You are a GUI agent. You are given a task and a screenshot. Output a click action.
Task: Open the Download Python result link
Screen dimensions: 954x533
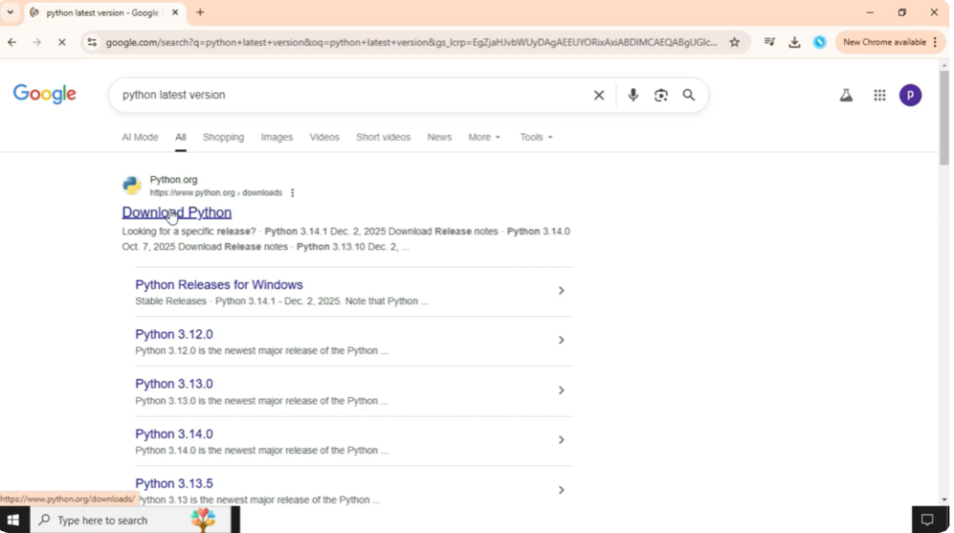[177, 213]
